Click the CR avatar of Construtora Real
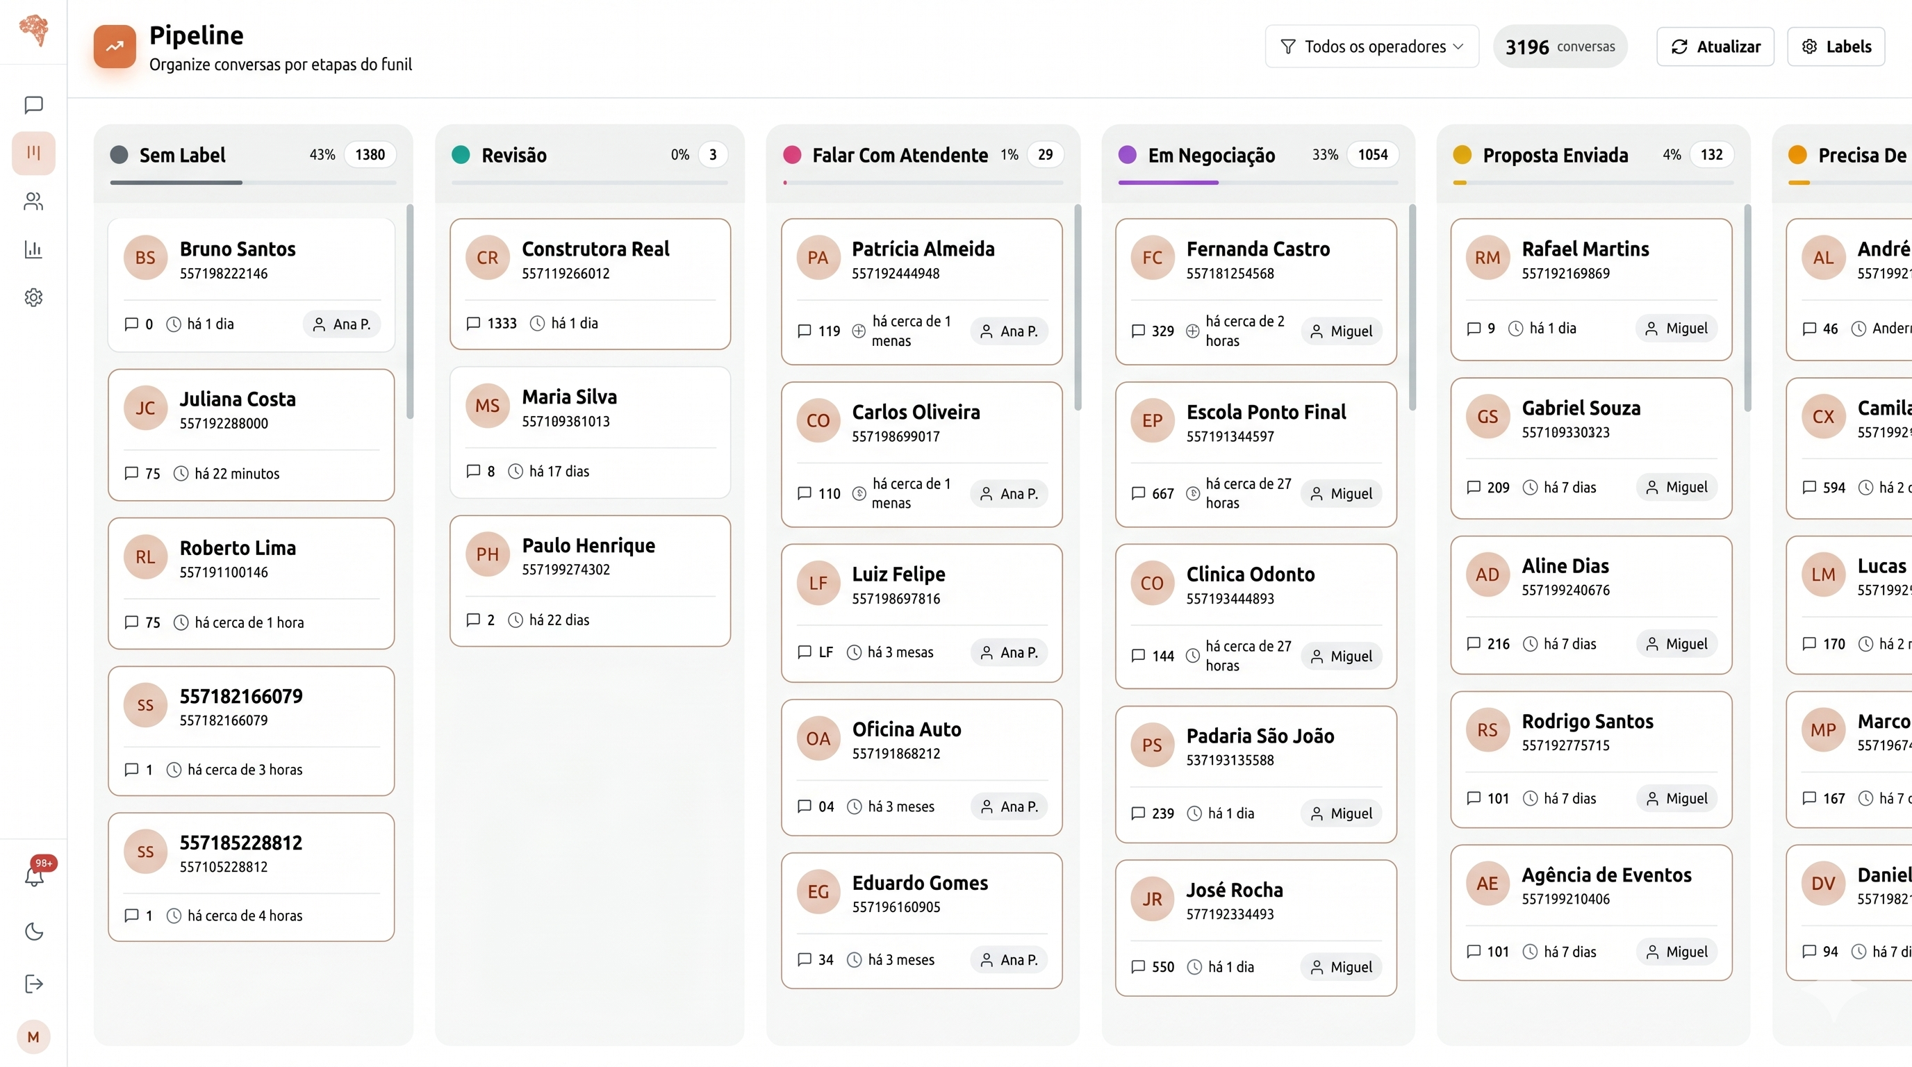Image resolution: width=1912 pixels, height=1067 pixels. [x=488, y=258]
